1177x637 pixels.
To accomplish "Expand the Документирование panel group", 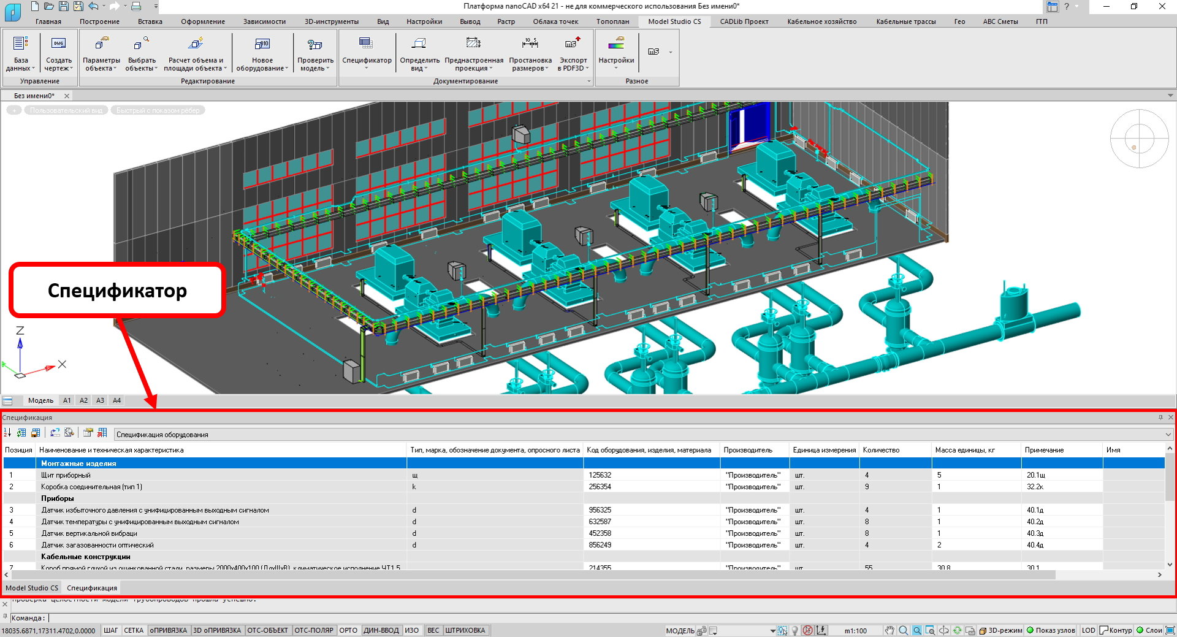I will point(588,81).
